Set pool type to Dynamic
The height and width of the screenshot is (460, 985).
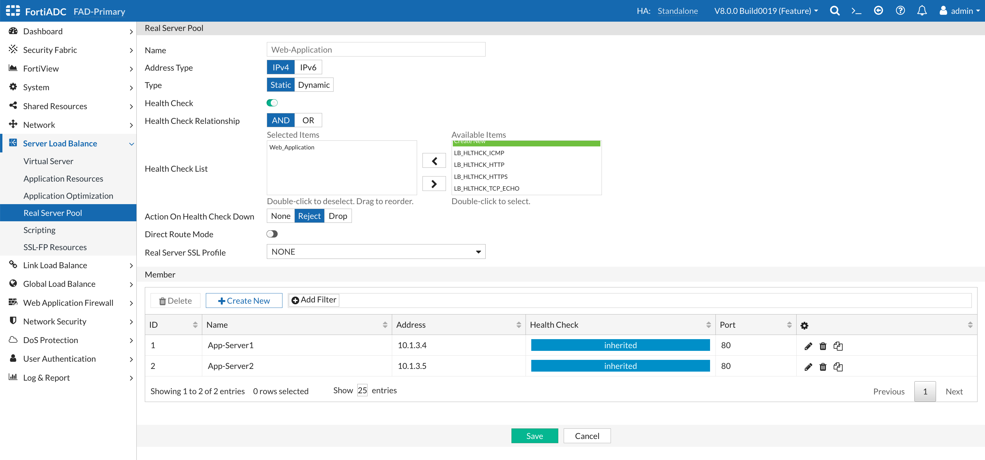313,85
